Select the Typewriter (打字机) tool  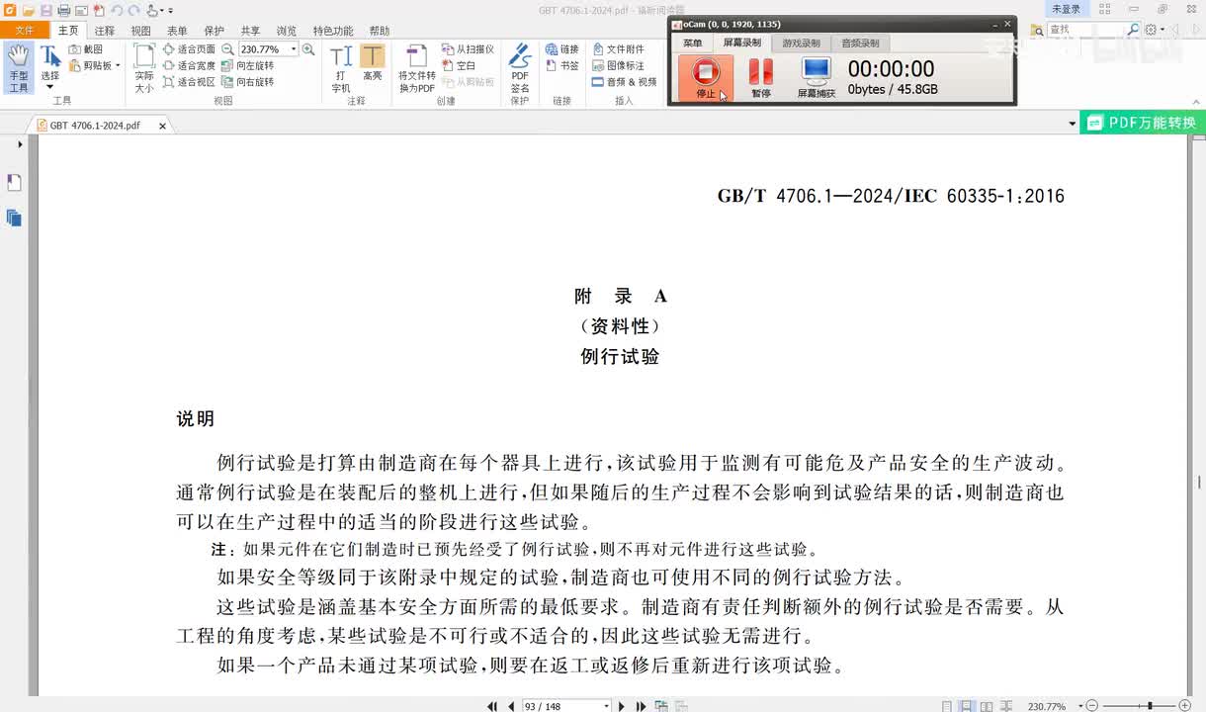[341, 68]
